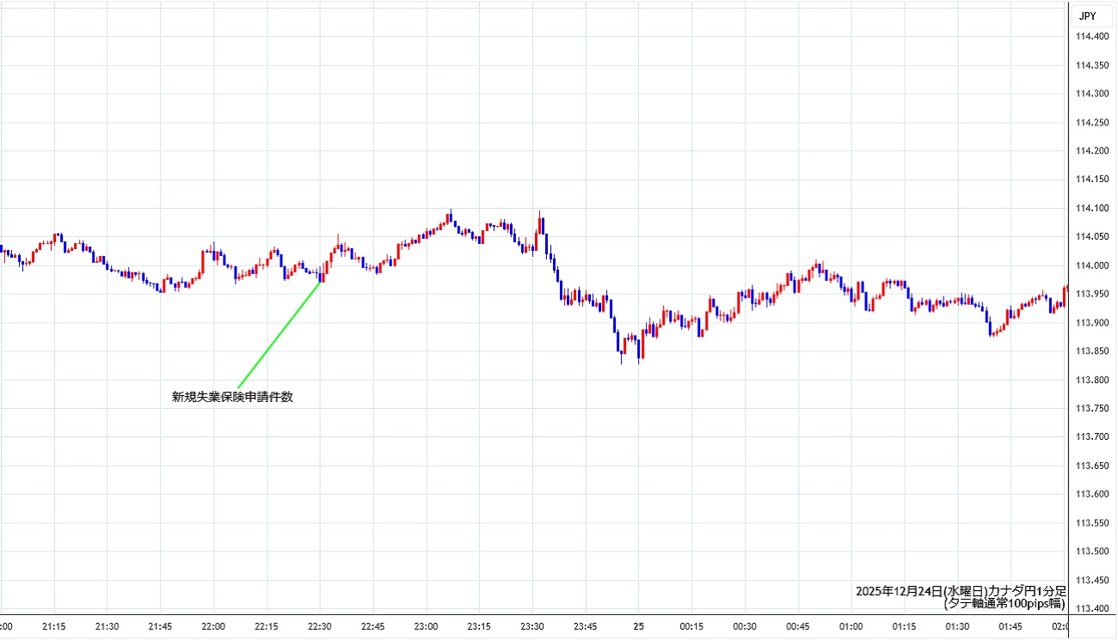
Task: Select the 21:15 time axis marker
Action: 54,626
